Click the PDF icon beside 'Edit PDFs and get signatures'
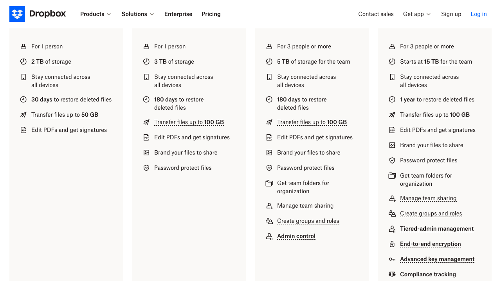Screen dimensions: 501x281 [23, 130]
